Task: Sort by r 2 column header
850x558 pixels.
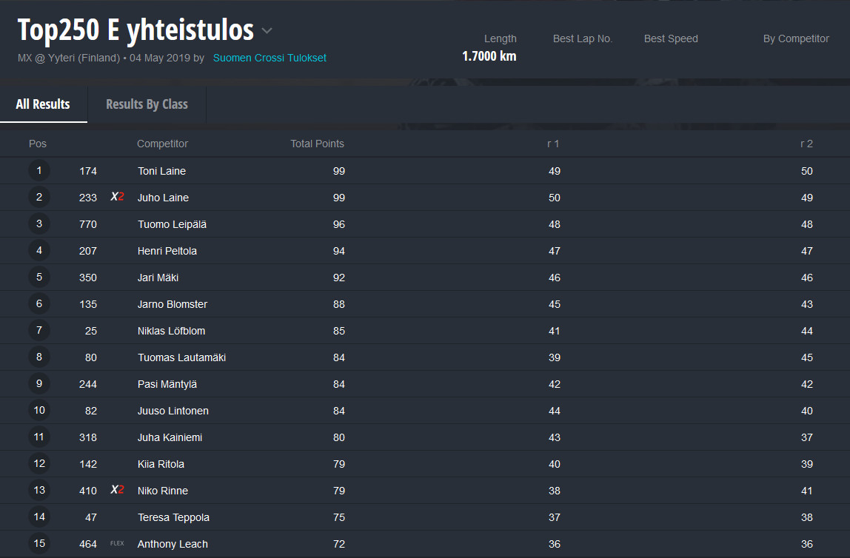Action: coord(806,144)
